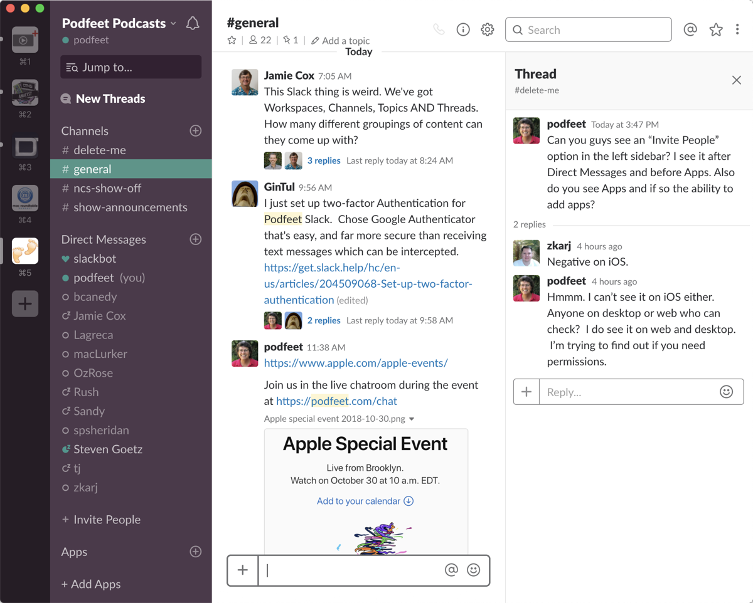Browse apps plus icon next to Apps
The height and width of the screenshot is (603, 753).
pyautogui.click(x=196, y=552)
